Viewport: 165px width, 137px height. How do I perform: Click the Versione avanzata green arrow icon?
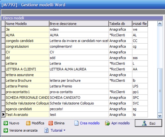point(6,130)
